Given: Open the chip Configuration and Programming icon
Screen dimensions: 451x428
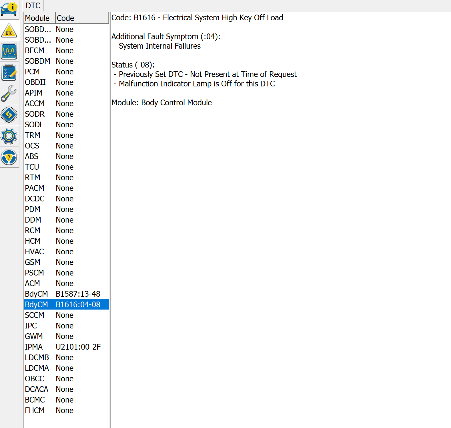Looking at the screenshot, I should (9, 115).
